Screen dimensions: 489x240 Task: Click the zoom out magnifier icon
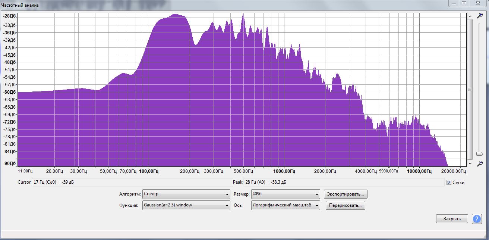pos(480,163)
